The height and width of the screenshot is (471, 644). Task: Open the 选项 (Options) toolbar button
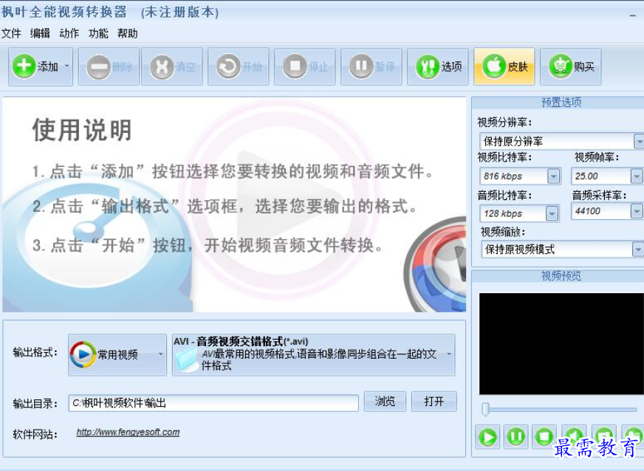pyautogui.click(x=439, y=67)
